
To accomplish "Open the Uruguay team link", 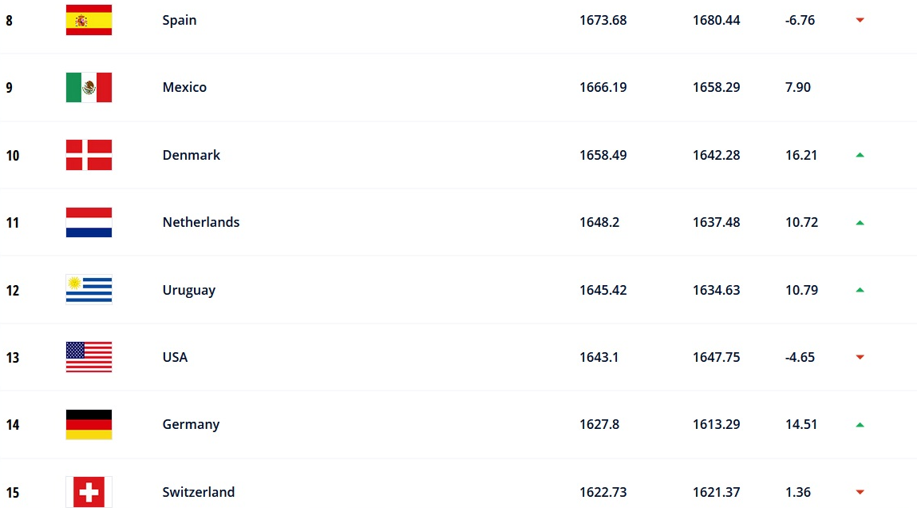I will pos(189,290).
